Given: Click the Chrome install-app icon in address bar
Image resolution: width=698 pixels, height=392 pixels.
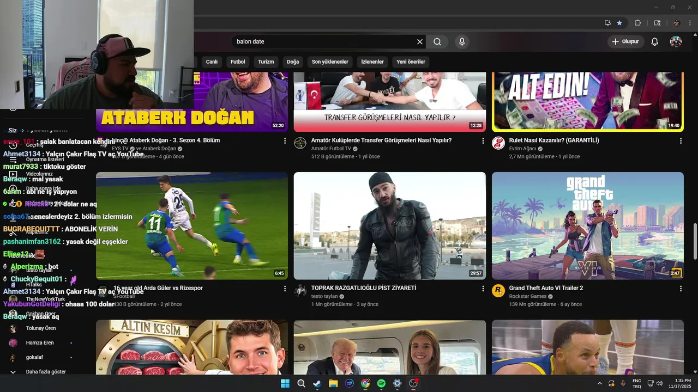Looking at the screenshot, I should (607, 23).
